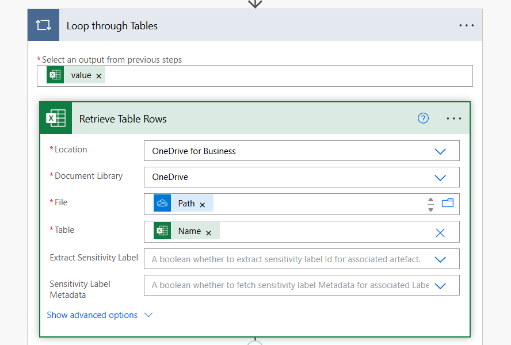
Task: Expand the Document Library dropdown
Action: coord(440,178)
